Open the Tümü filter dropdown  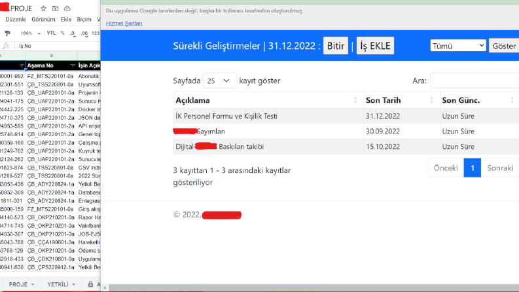click(x=458, y=46)
